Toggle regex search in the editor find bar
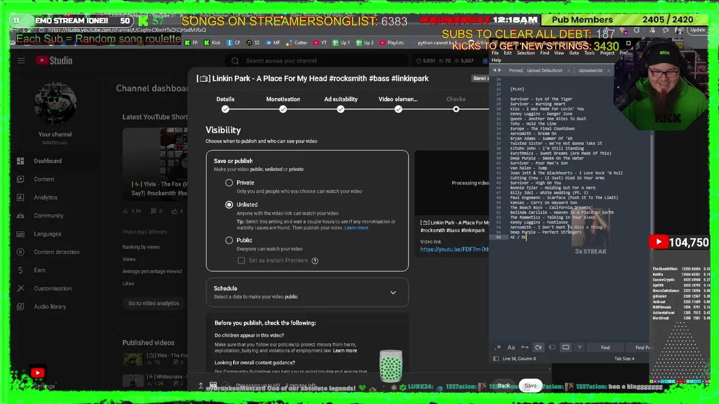Screen dimensions: 719x404 click(498, 347)
